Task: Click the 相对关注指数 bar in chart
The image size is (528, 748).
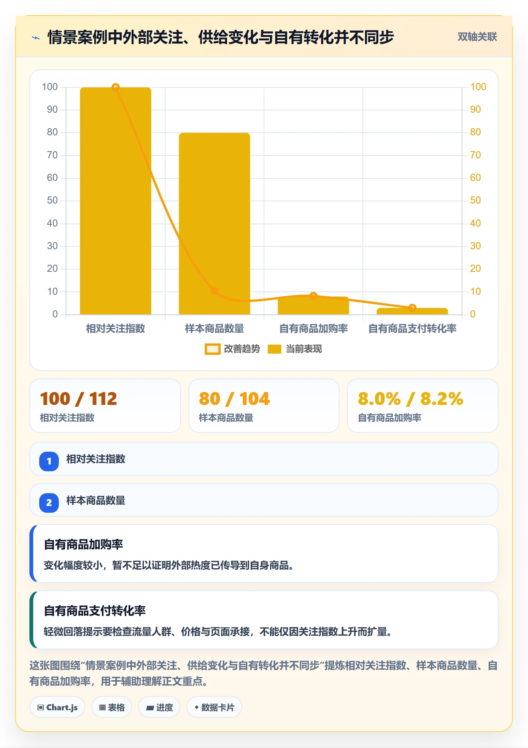Action: click(115, 201)
